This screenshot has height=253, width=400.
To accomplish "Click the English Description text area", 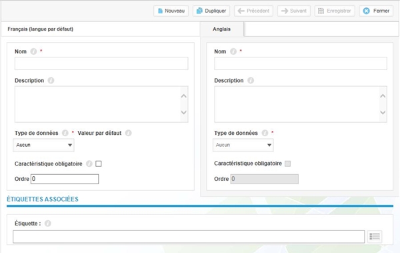I will (301, 104).
